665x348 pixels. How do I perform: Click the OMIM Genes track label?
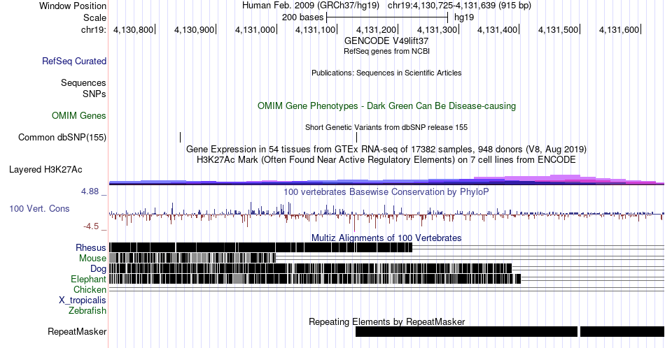tap(79, 115)
